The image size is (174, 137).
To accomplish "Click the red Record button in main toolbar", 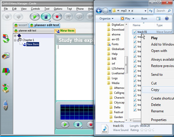I will 57,17.
